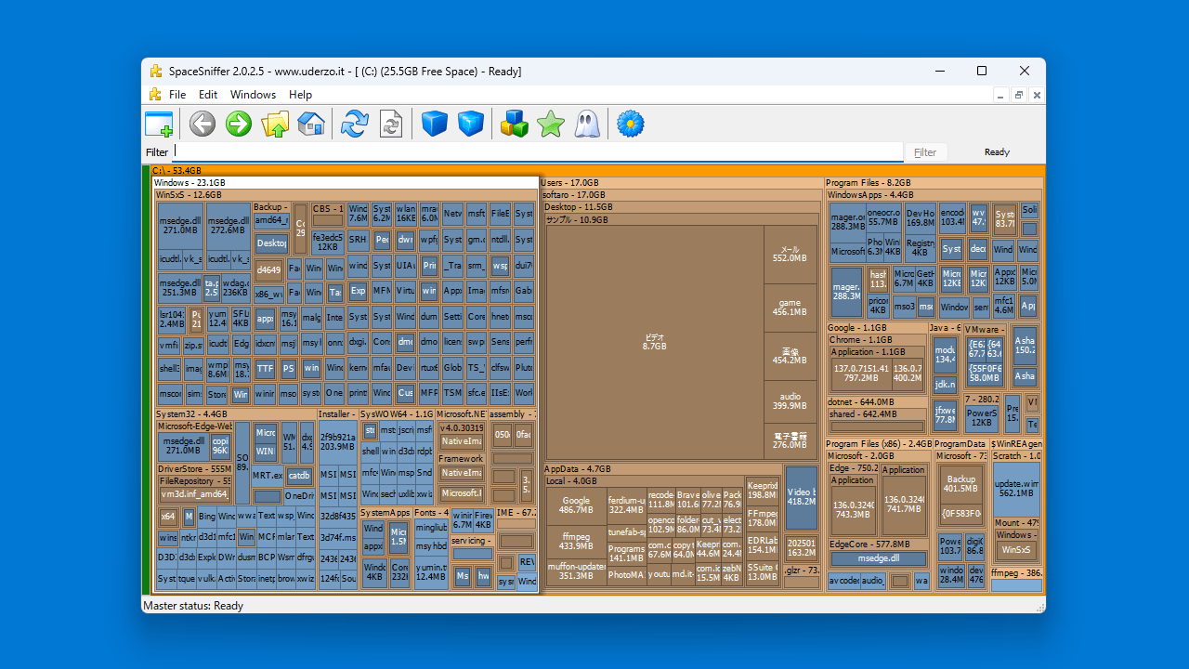The width and height of the screenshot is (1189, 669).
Task: Show less detail with the first blue cube
Action: (435, 124)
